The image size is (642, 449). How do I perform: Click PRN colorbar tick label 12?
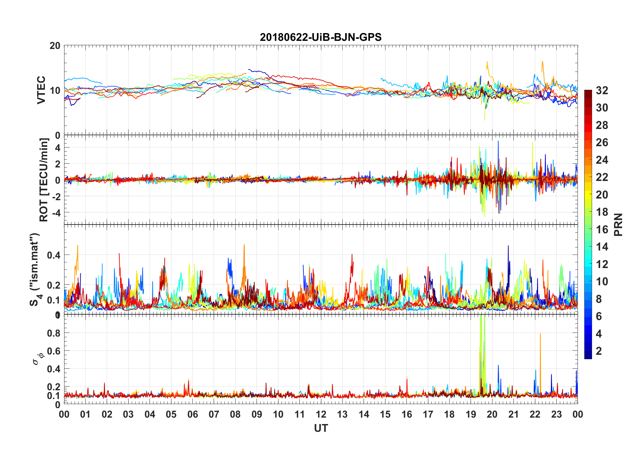tap(602, 264)
